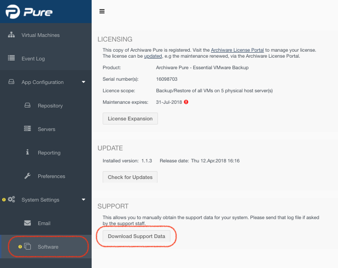Click the App Configuration drive icon
Image resolution: width=338 pixels, height=268 pixels.
click(x=11, y=82)
